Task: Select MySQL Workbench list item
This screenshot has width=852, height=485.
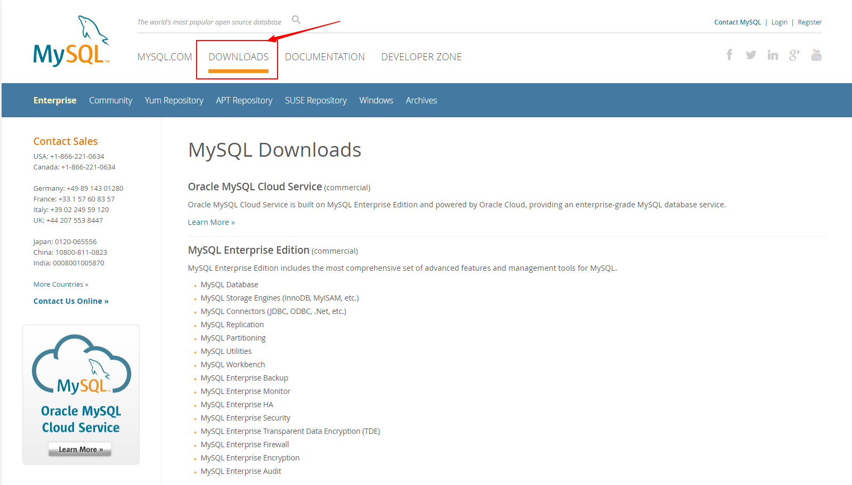Action: 233,365
